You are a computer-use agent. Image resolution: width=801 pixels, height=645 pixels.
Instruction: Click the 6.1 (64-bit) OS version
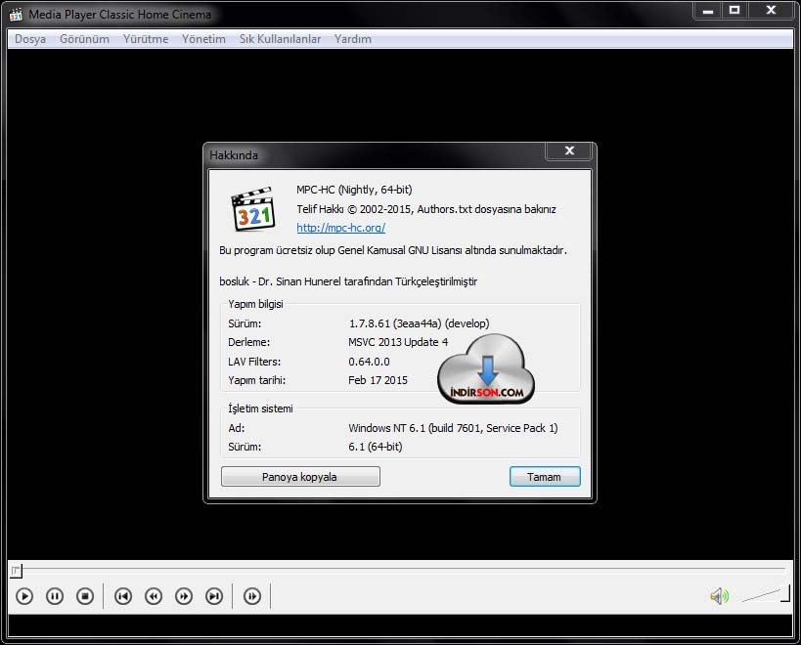pyautogui.click(x=375, y=447)
